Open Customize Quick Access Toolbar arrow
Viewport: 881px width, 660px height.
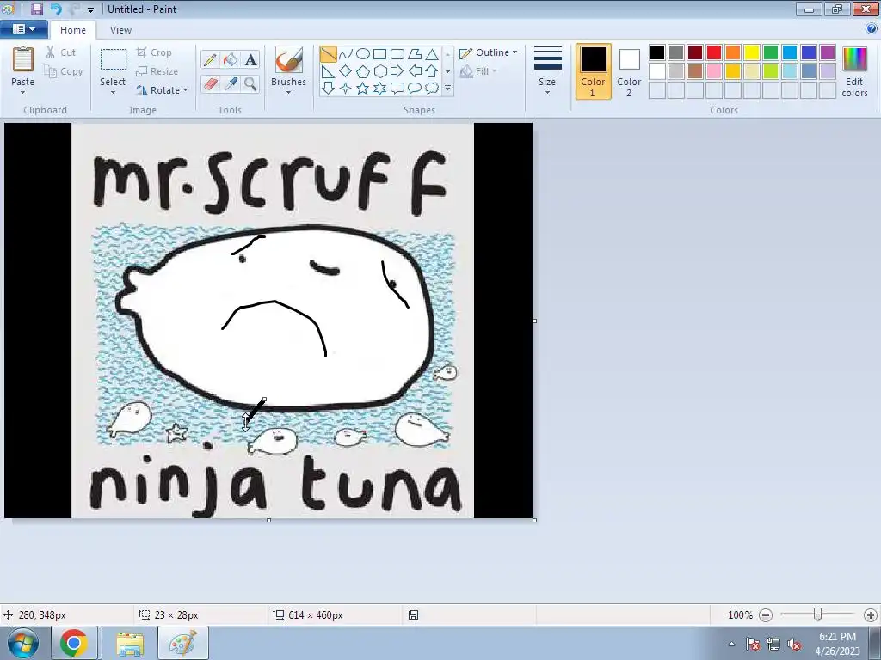(x=90, y=9)
